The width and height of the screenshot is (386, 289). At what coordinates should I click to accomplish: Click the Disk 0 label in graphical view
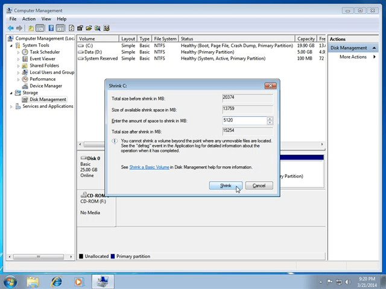(x=93, y=158)
